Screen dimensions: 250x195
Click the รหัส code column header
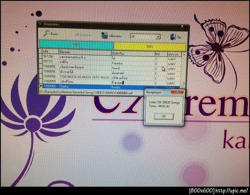tap(50, 51)
